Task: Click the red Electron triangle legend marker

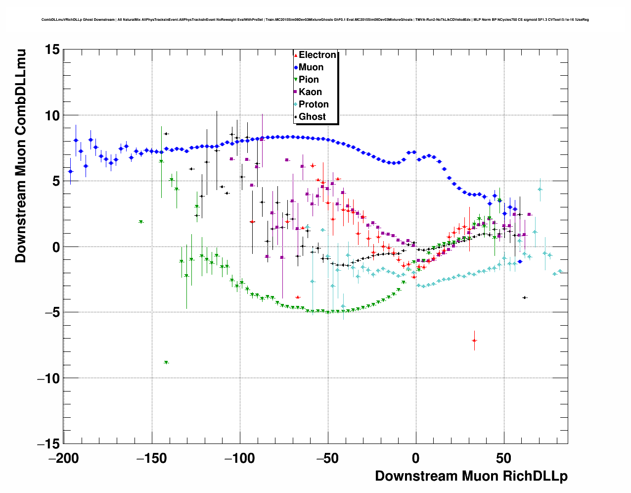Action: 296,55
